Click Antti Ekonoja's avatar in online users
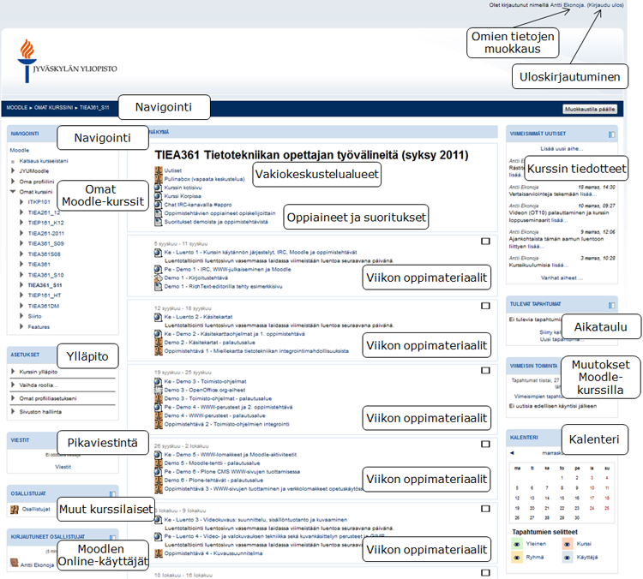The height and width of the screenshot is (579, 643). coord(15,563)
